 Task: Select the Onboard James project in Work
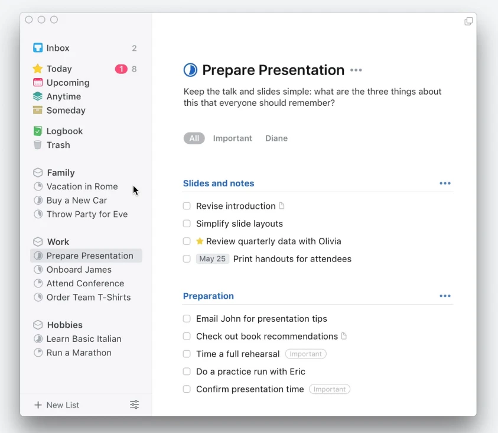click(77, 270)
